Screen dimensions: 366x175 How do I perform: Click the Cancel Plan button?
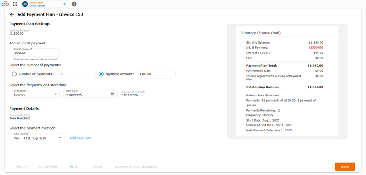(x=48, y=166)
